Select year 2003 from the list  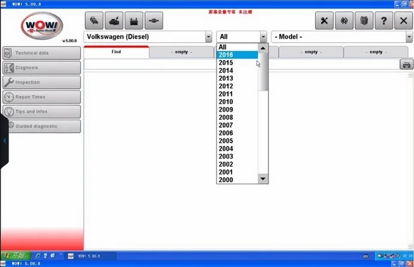(238, 157)
